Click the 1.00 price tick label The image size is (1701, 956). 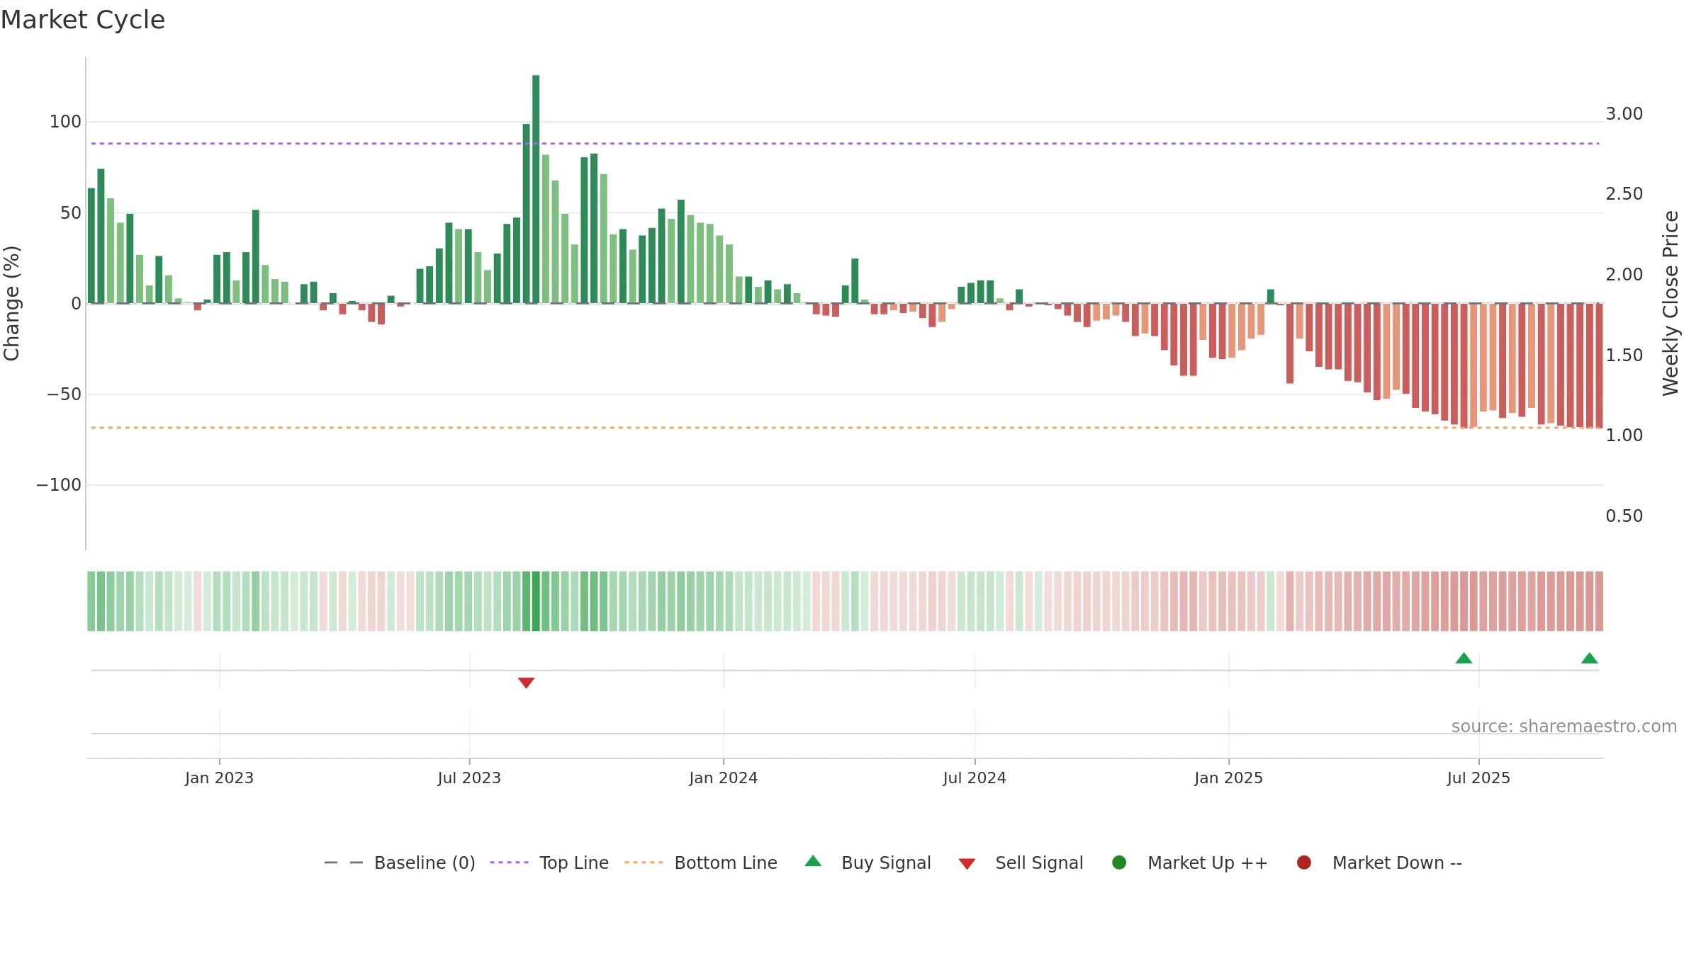click(x=1624, y=436)
